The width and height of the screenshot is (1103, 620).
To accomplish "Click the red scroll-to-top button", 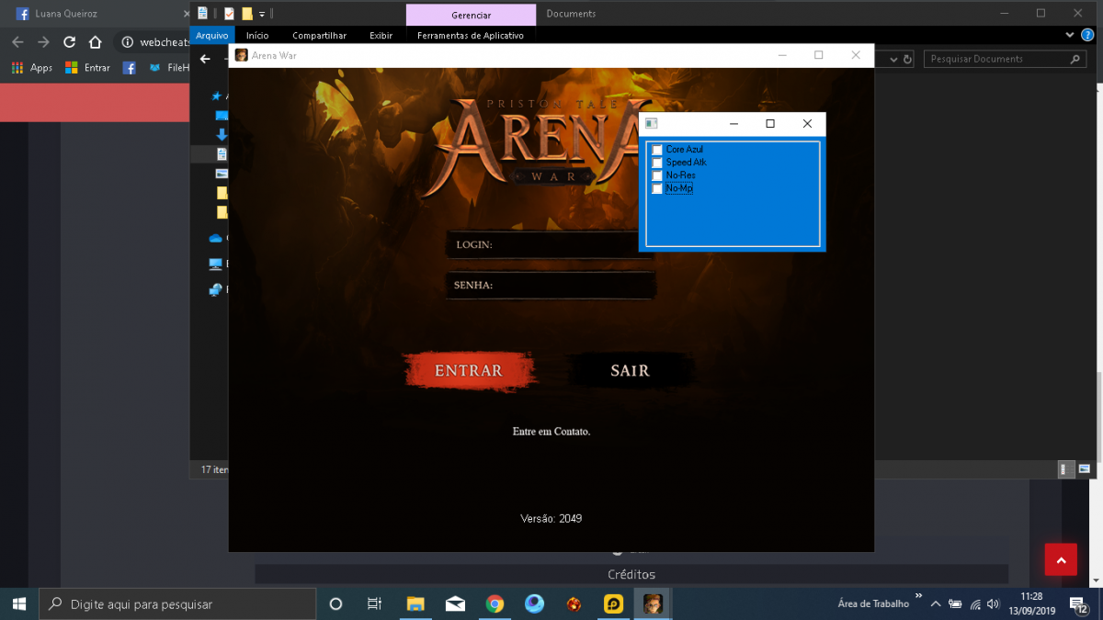I will (1061, 559).
